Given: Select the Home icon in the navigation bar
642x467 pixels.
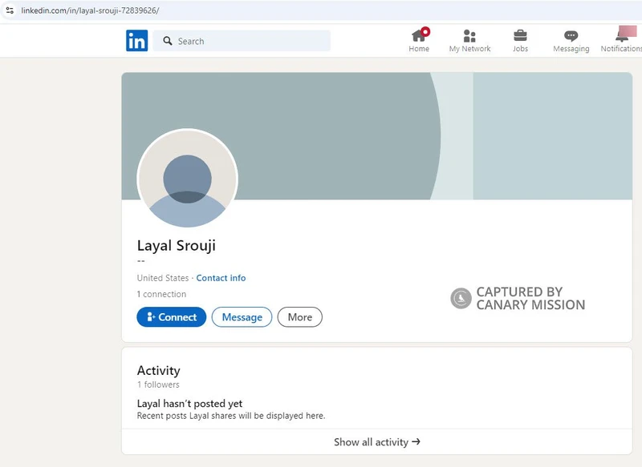Looking at the screenshot, I should pos(418,35).
